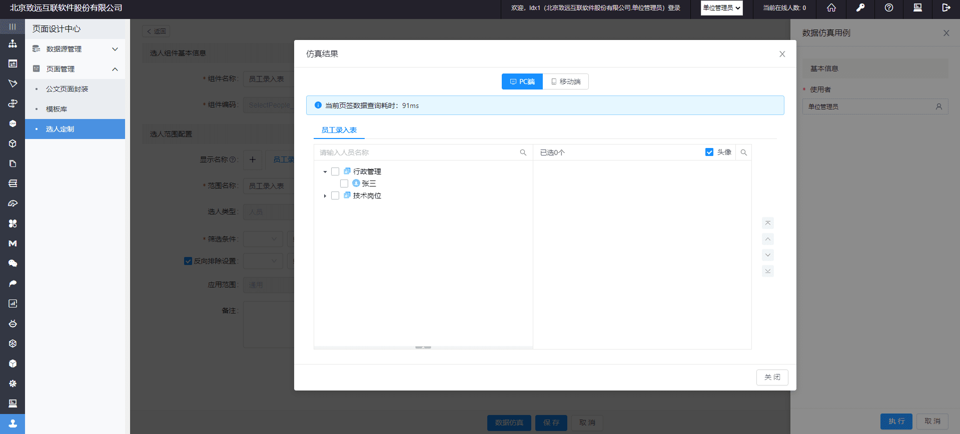Close the 数据仿真用例 panel
The height and width of the screenshot is (434, 960).
tap(946, 33)
